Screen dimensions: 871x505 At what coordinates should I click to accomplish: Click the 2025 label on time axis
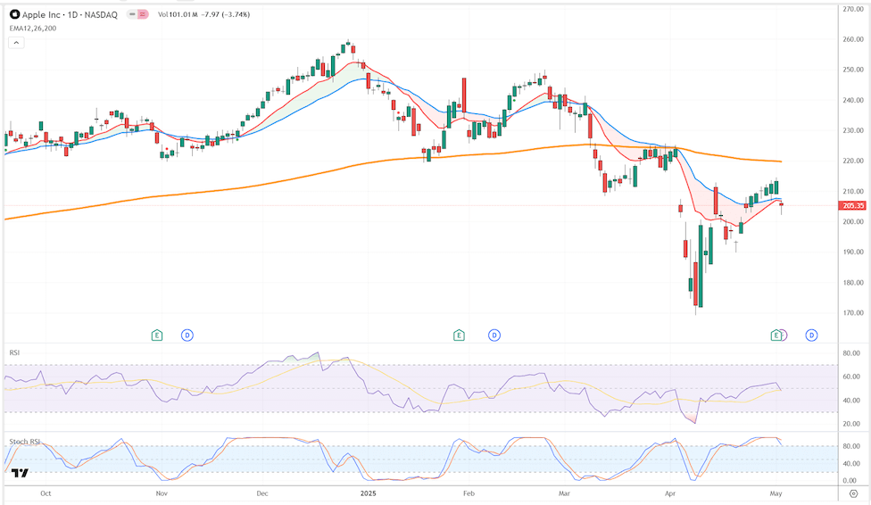point(369,493)
